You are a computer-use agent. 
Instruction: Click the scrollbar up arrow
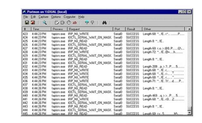[189, 29]
